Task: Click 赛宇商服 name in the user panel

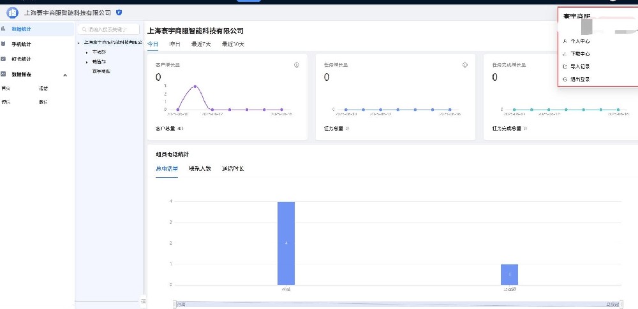Action: 577,17
